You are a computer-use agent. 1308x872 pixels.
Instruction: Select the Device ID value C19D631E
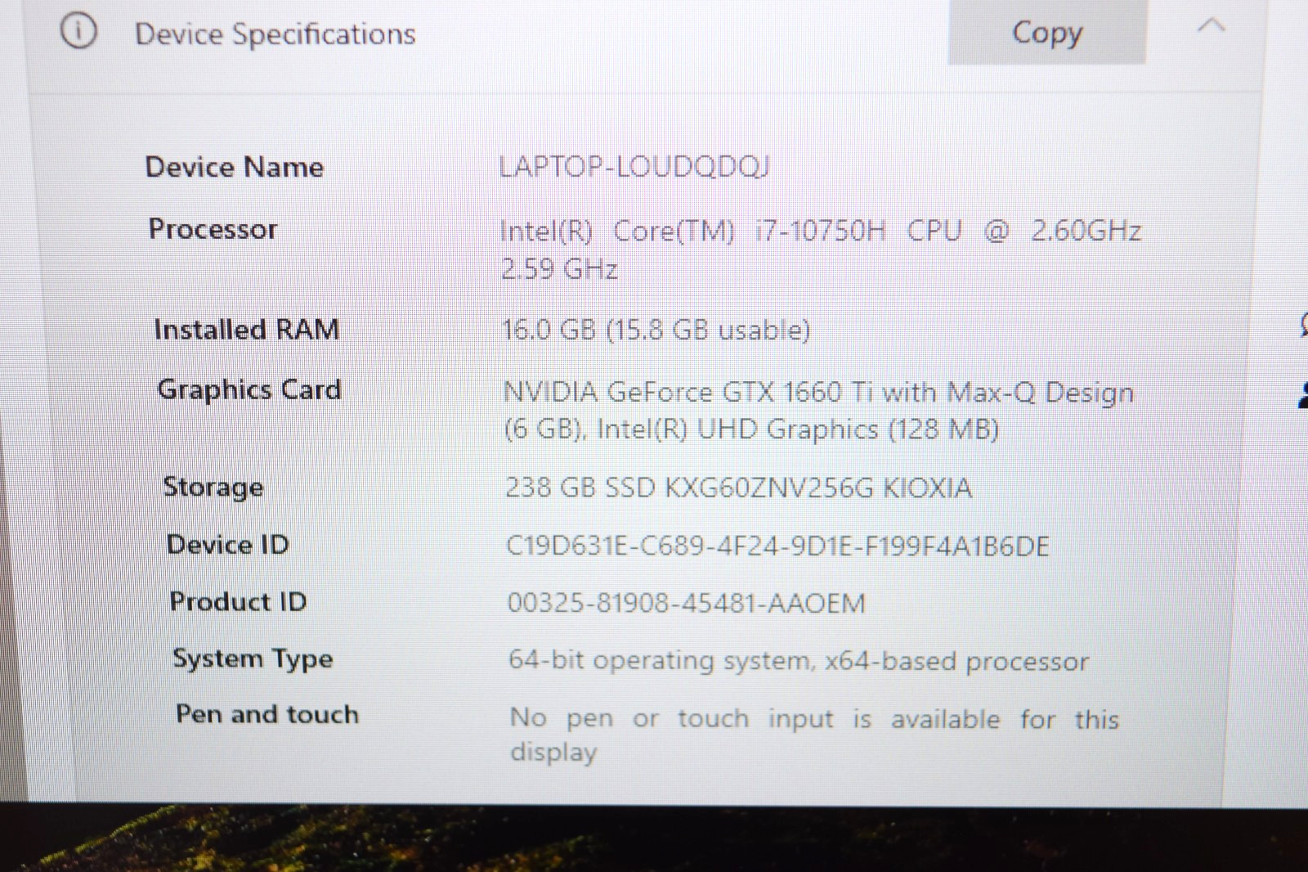(777, 546)
